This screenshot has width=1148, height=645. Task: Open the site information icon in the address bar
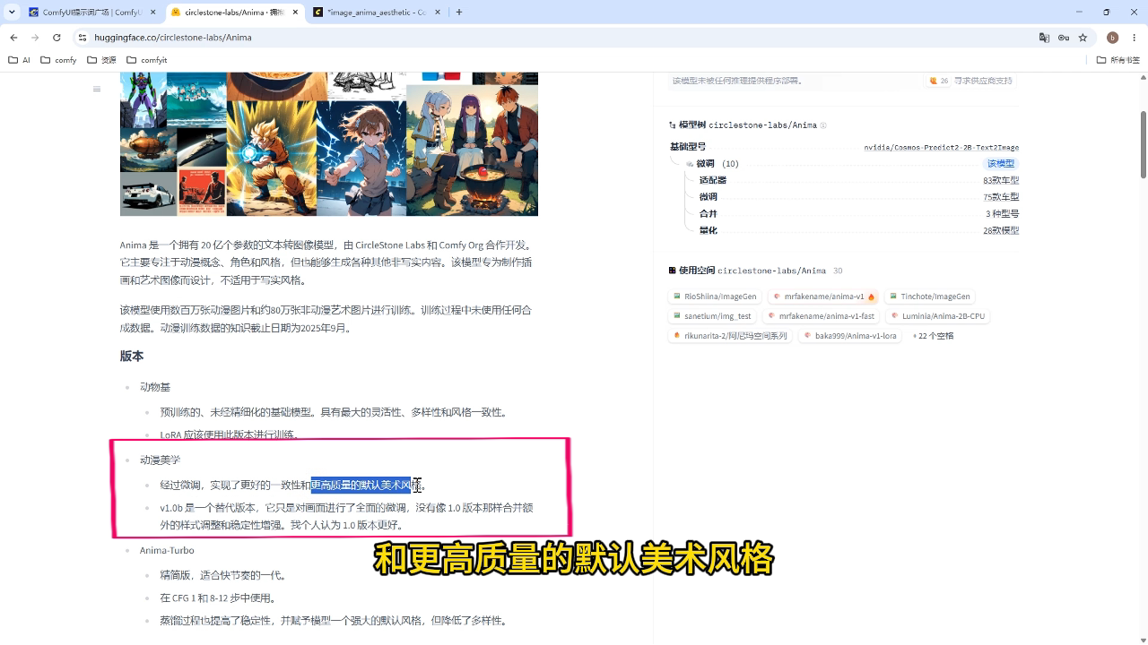pos(83,38)
